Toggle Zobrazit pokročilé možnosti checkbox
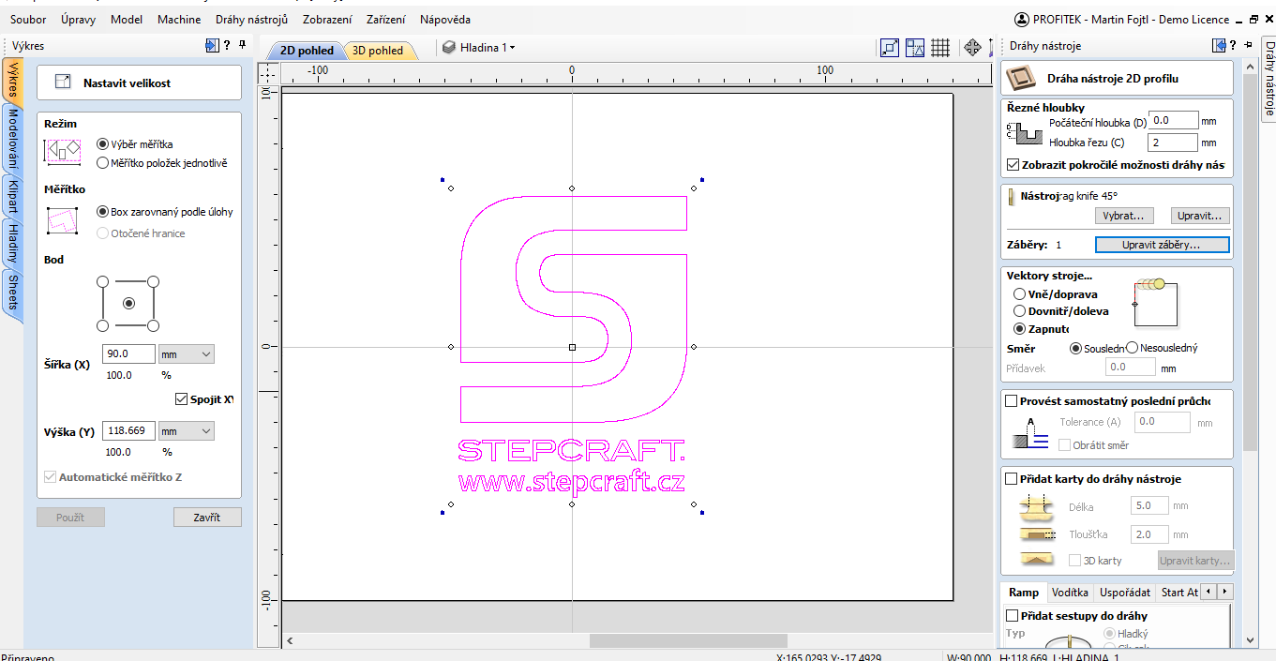Image resolution: width=1276 pixels, height=661 pixels. coord(1013,164)
